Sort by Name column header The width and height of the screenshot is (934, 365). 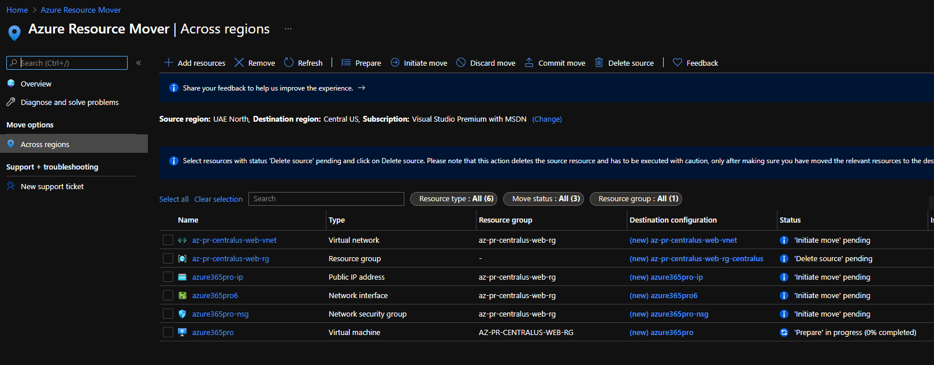188,220
